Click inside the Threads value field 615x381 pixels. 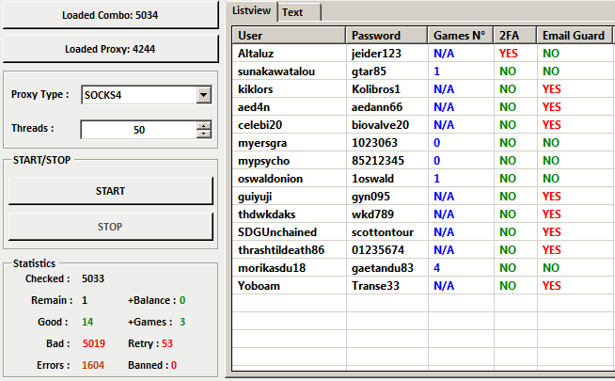pos(138,130)
